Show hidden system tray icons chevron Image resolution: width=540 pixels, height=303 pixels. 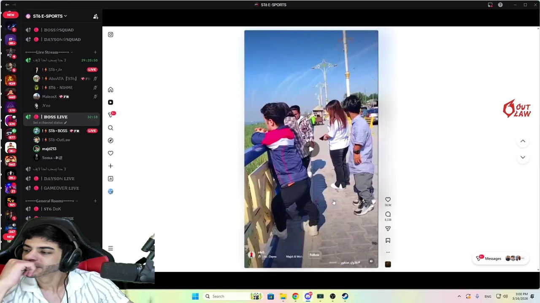(x=459, y=296)
